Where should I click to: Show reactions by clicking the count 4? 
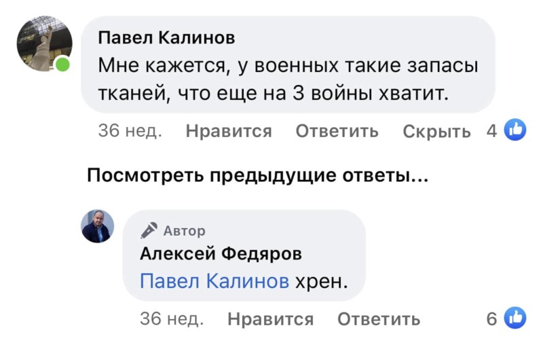492,131
